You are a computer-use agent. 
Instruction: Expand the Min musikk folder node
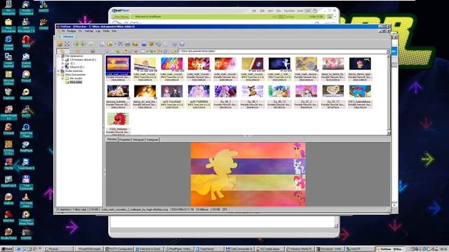pos(62,78)
